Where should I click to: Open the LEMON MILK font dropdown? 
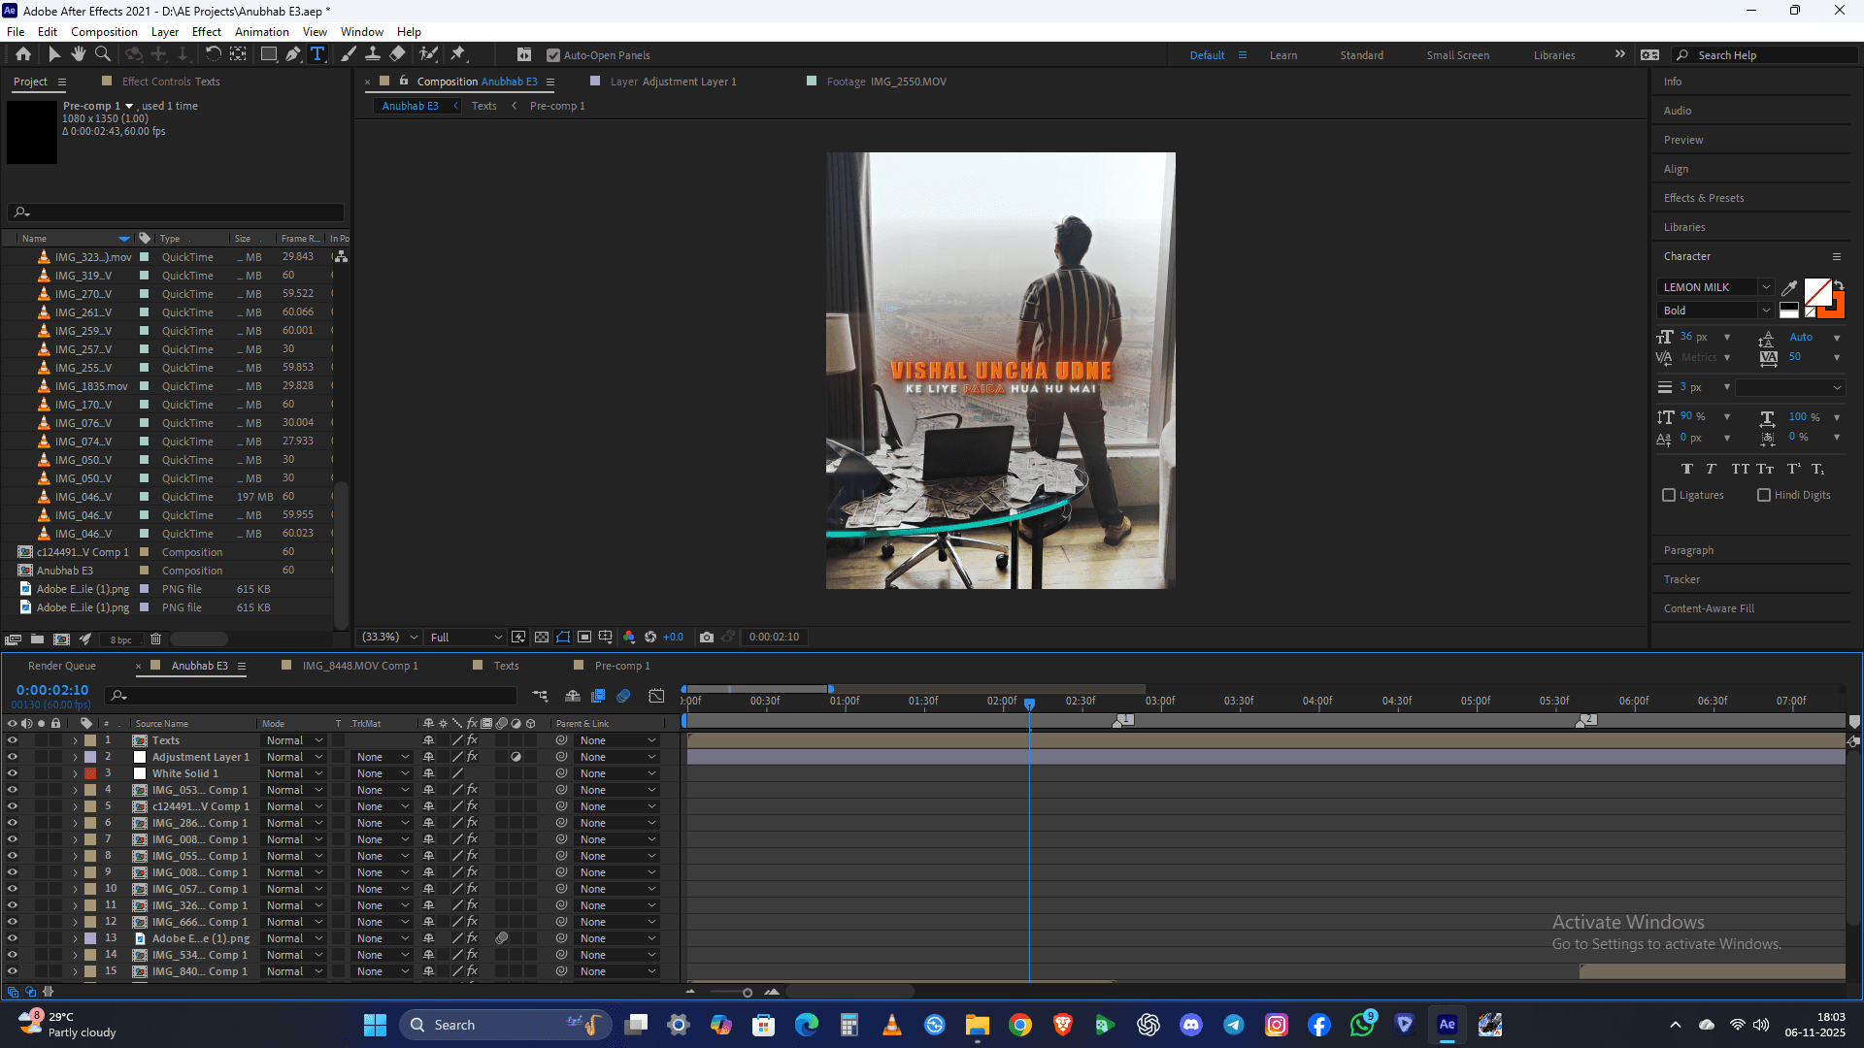coord(1766,287)
